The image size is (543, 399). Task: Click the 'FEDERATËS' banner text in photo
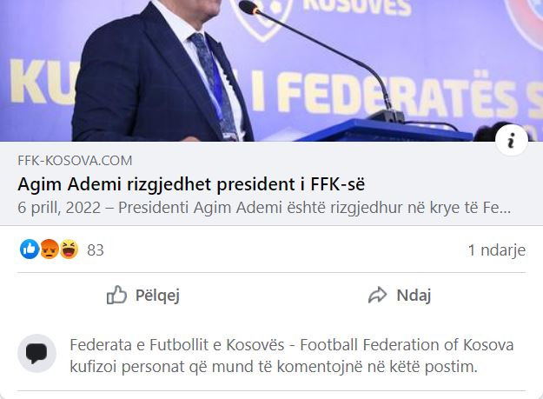point(400,94)
